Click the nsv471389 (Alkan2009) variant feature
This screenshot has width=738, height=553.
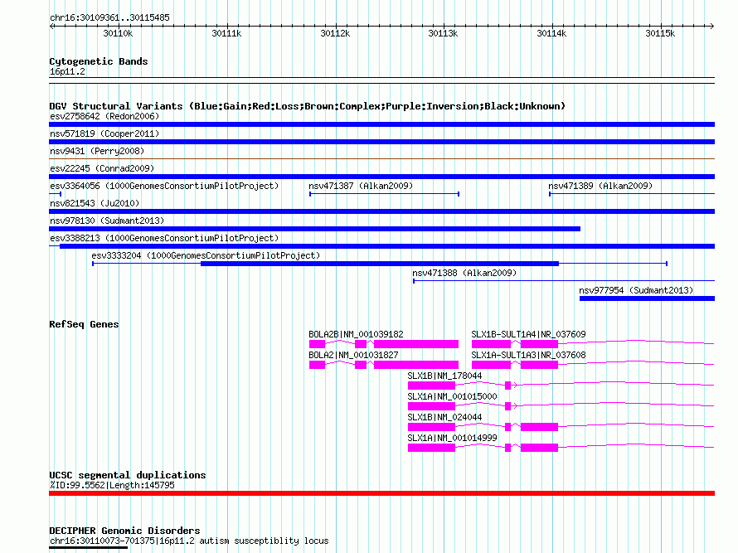point(632,194)
